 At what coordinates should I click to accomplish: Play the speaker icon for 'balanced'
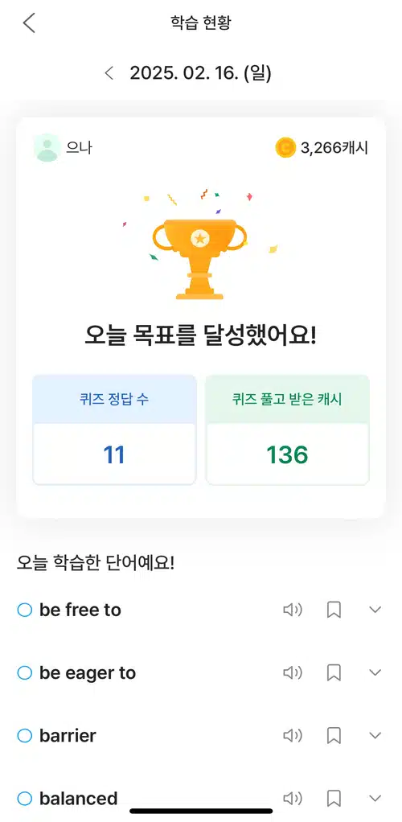pos(293,799)
